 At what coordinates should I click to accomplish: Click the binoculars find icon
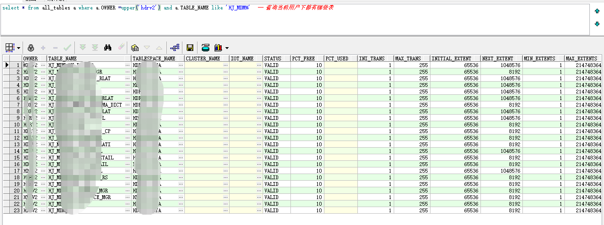pyautogui.click(x=108, y=48)
